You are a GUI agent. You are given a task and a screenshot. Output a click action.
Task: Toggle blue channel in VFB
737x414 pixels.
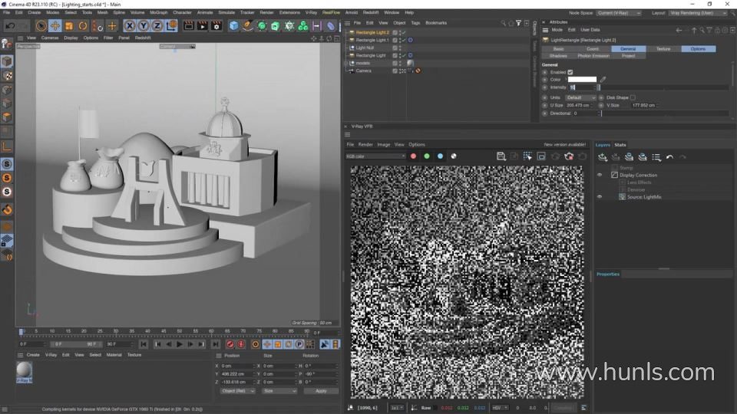[x=441, y=156]
